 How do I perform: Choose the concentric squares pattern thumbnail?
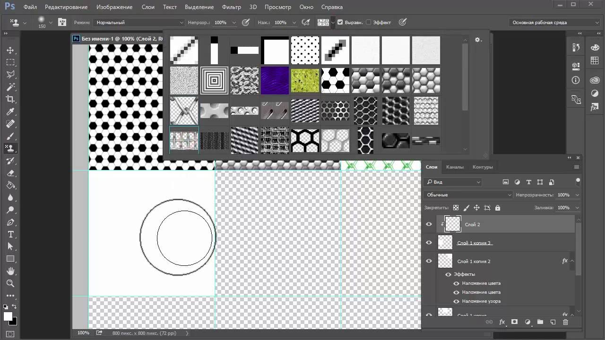pos(214,80)
